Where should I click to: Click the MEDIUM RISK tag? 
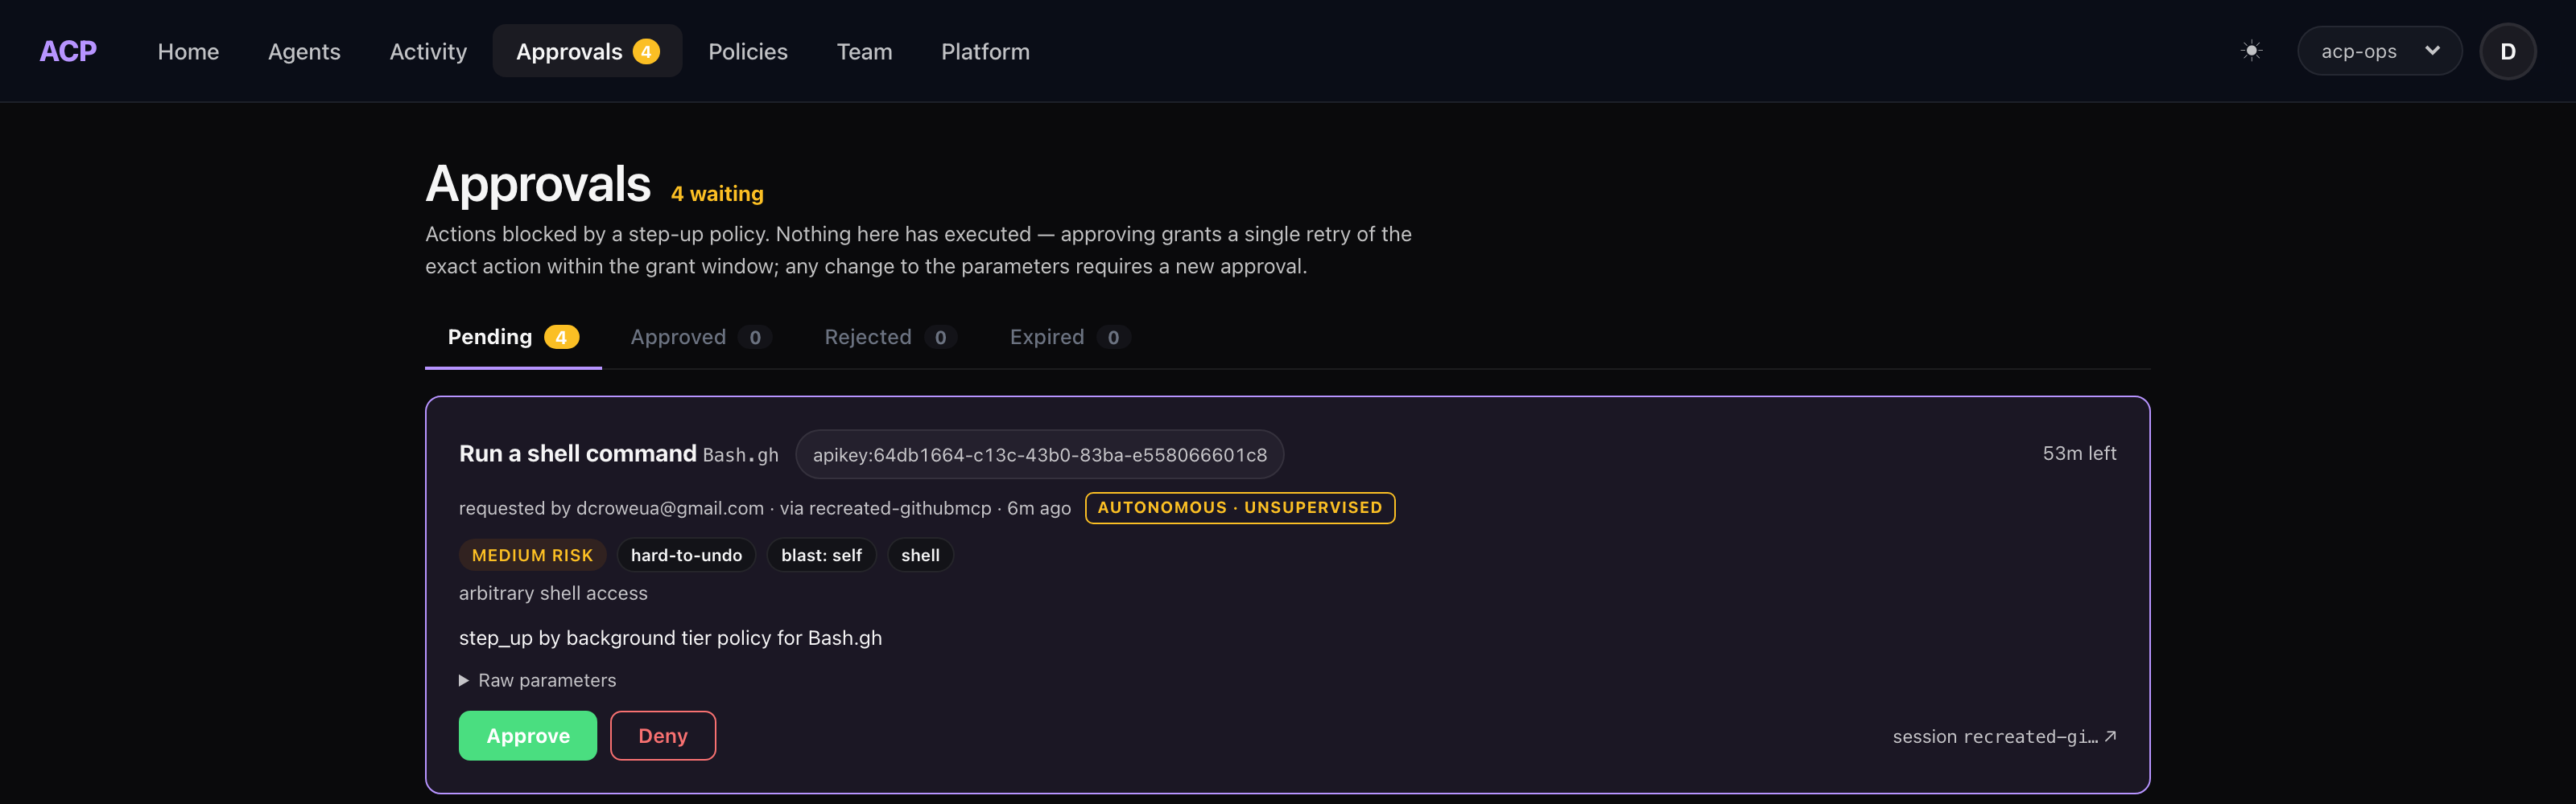point(532,554)
